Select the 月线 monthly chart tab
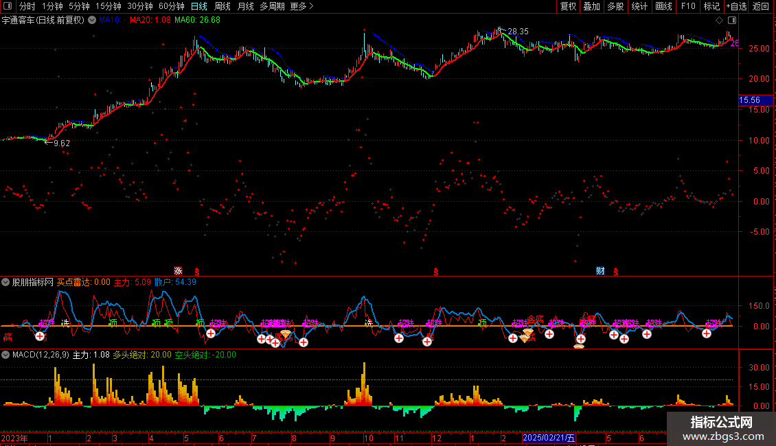 tap(245, 6)
